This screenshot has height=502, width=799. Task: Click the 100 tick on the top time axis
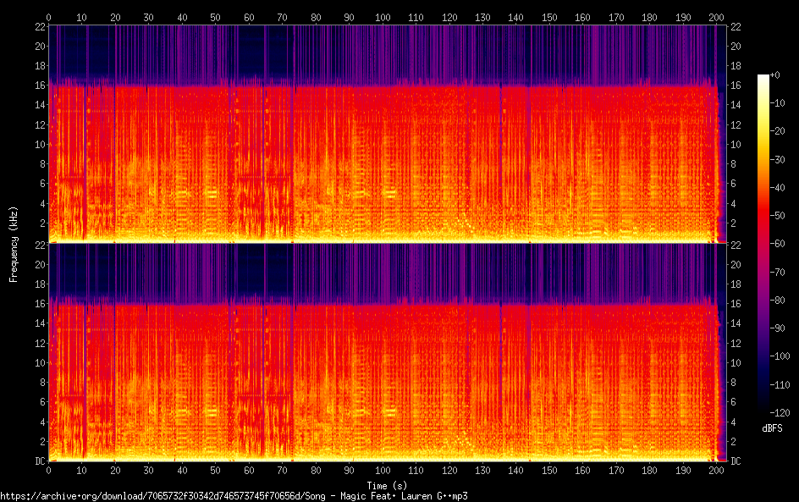coord(383,17)
